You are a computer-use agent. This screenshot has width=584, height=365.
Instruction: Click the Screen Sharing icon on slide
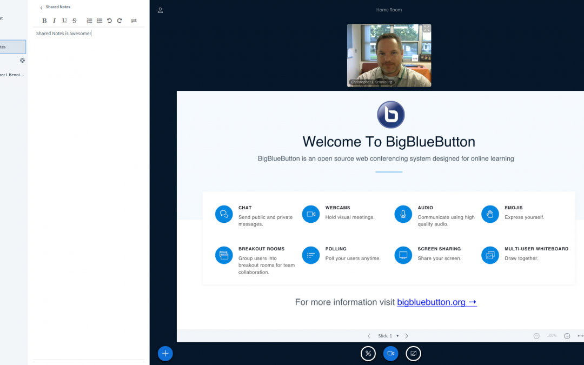(x=403, y=255)
